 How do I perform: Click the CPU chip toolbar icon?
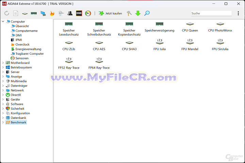click(25, 14)
